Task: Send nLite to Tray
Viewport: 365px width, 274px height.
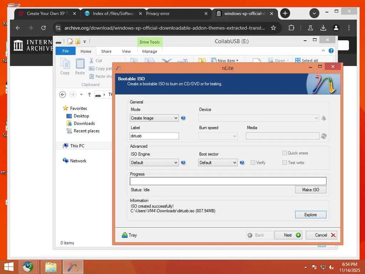Action: pyautogui.click(x=129, y=235)
